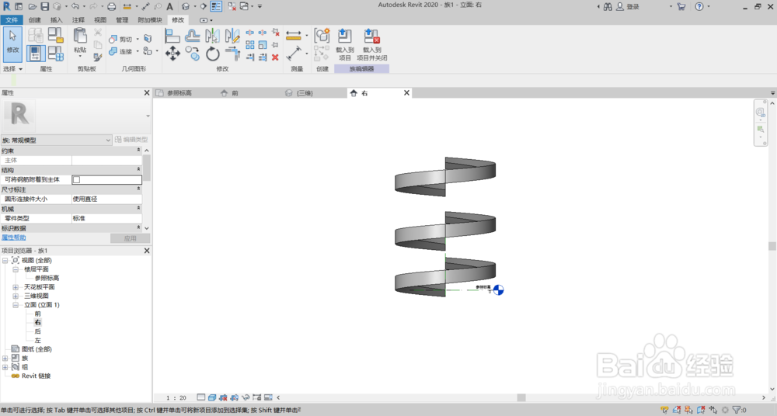Collapse the 楼层平面 tree node
The width and height of the screenshot is (777, 416).
pyautogui.click(x=16, y=269)
